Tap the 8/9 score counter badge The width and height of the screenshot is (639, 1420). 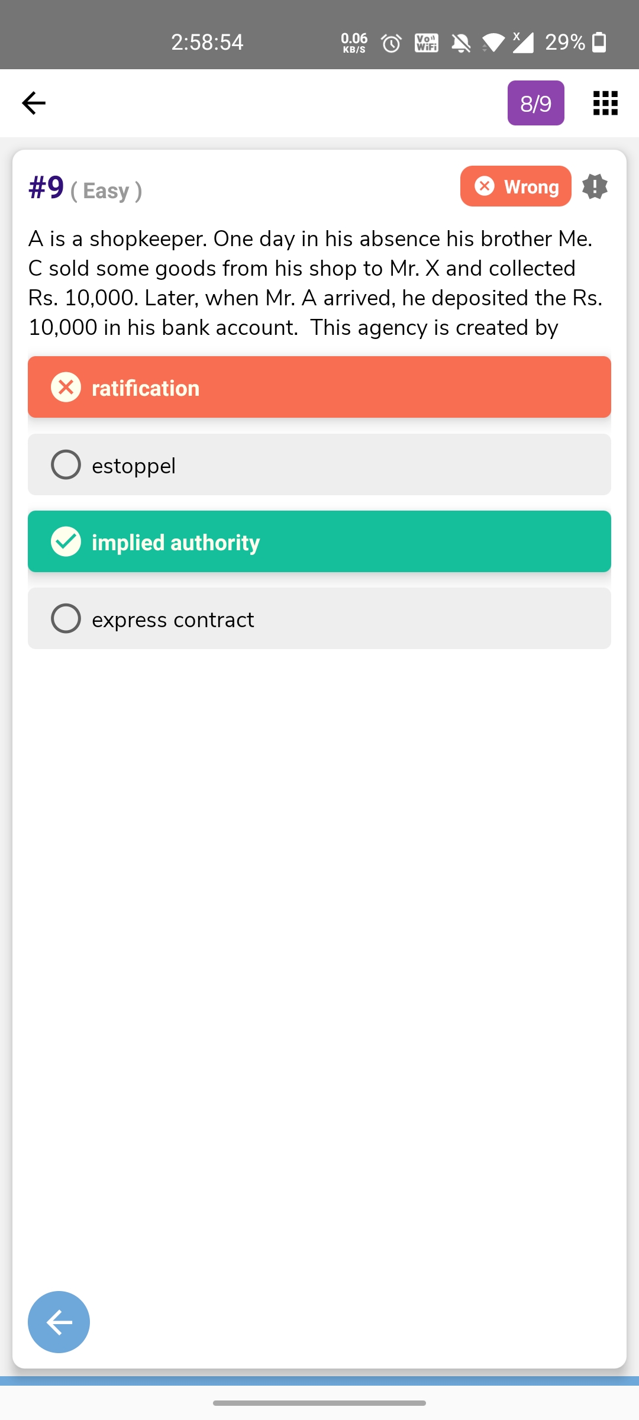pos(535,103)
